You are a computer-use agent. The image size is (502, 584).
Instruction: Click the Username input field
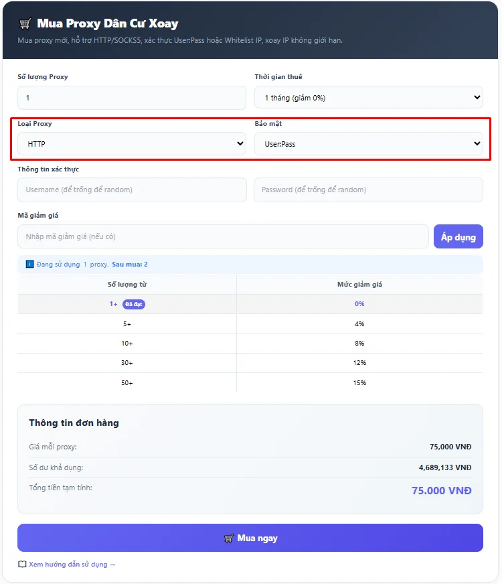132,190
